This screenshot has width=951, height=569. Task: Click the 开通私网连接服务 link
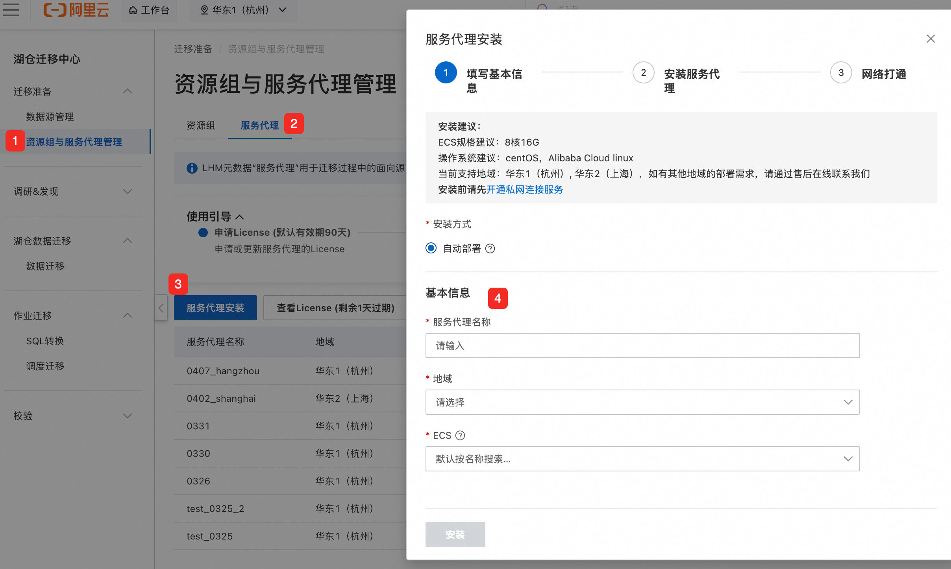pyautogui.click(x=525, y=190)
